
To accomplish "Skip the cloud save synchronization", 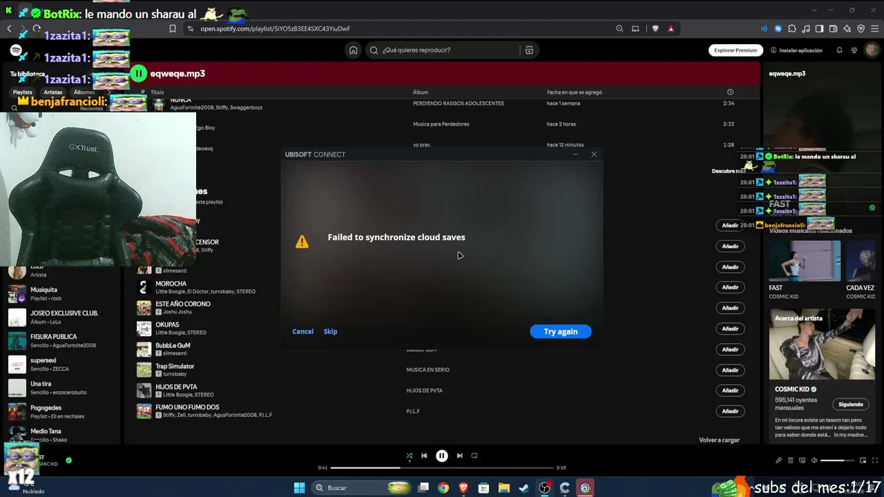I will 330,331.
